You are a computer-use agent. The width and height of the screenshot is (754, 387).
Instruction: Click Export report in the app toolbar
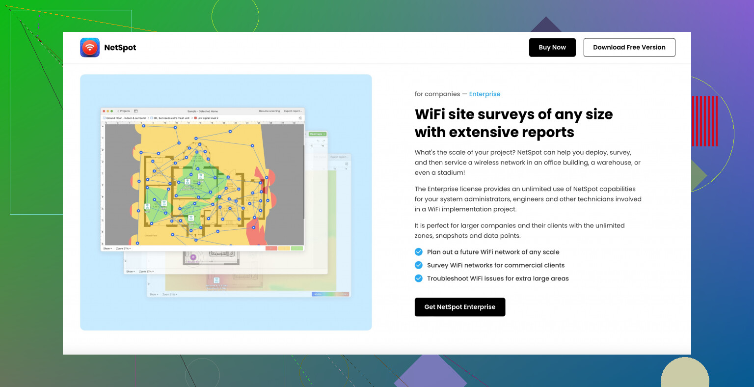pos(293,111)
